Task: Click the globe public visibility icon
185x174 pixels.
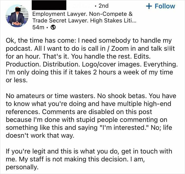Action: pos(53,27)
